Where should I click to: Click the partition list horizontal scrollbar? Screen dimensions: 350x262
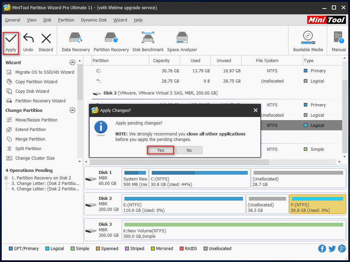point(179,162)
